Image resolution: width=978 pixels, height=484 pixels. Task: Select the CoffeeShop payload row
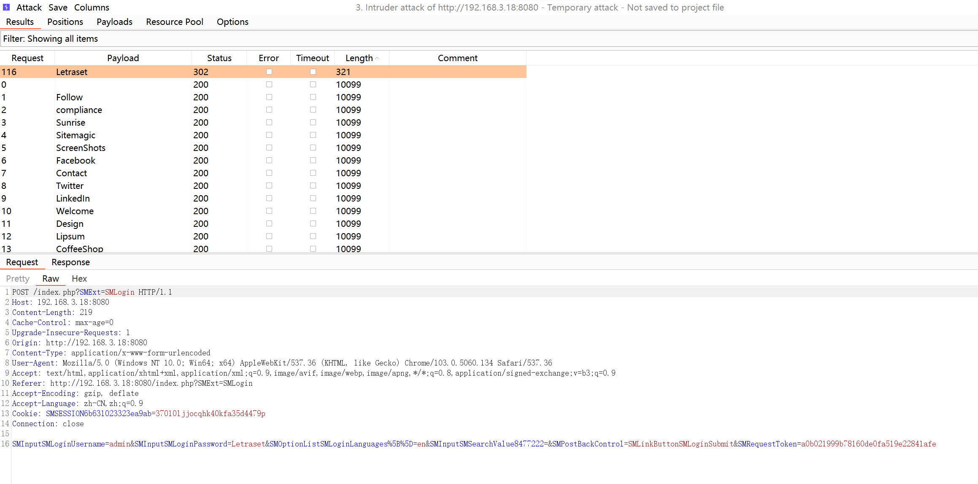click(263, 248)
